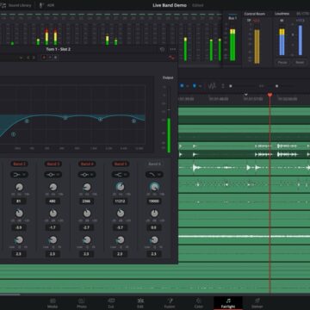Click the timeline zoom slider right handle
This screenshot has height=310, width=310.
pyautogui.click(x=276, y=86)
